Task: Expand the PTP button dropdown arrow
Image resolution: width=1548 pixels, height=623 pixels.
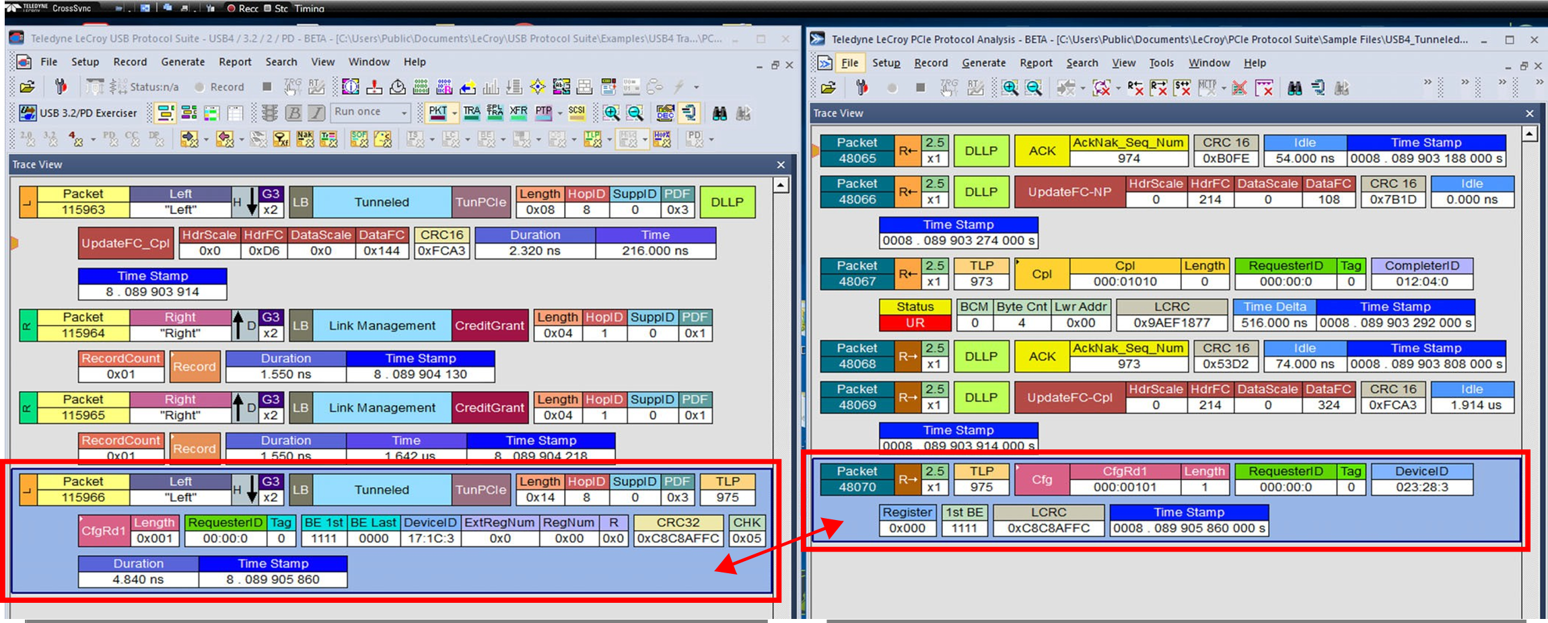Action: click(560, 113)
